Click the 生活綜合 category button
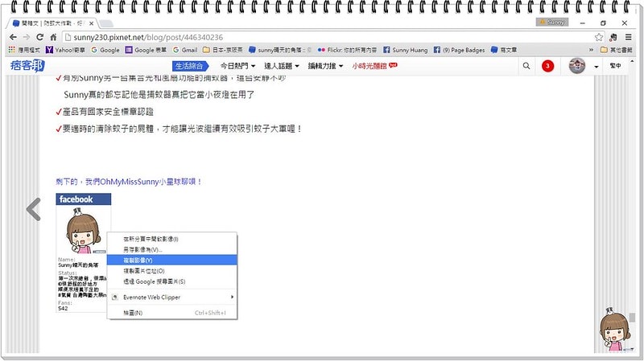This screenshot has width=644, height=361. (x=190, y=66)
